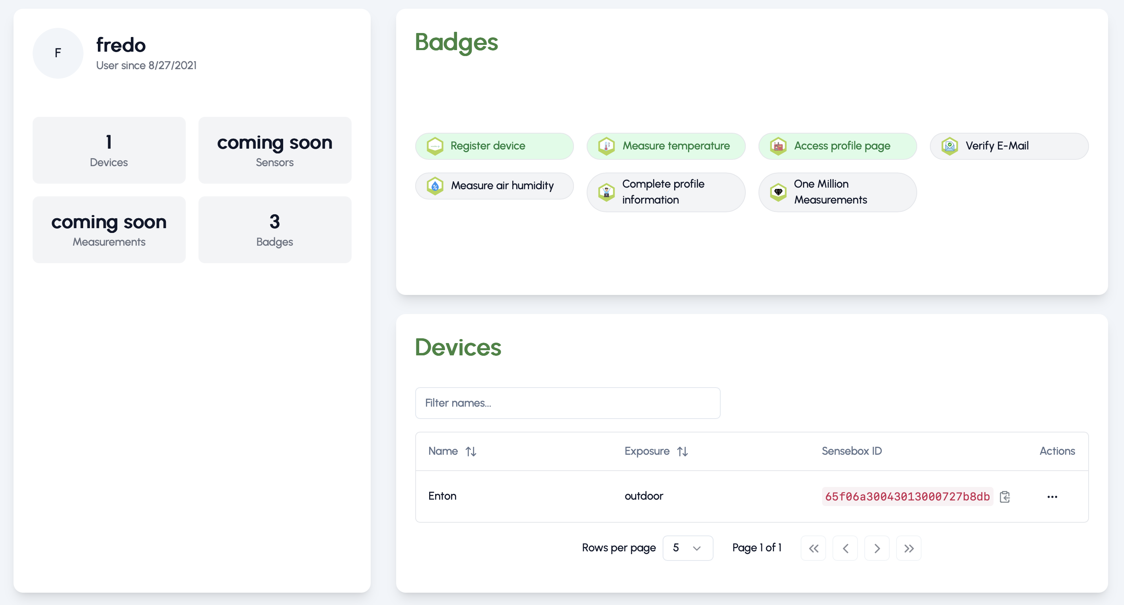Click the Register device badge icon

pyautogui.click(x=435, y=146)
